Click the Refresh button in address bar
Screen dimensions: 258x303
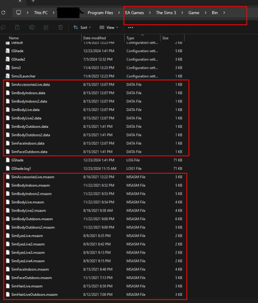tap(3, 13)
